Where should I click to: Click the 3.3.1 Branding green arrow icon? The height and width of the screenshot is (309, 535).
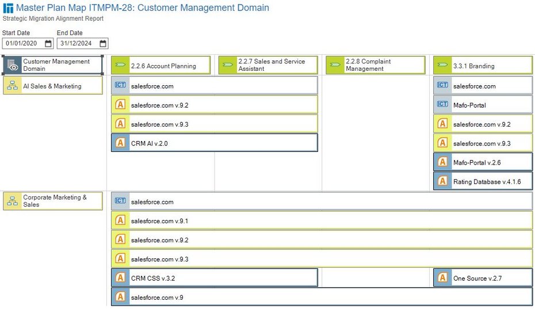point(442,65)
